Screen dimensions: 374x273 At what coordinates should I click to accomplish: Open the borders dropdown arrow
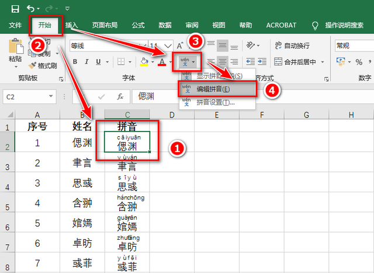click(130, 62)
